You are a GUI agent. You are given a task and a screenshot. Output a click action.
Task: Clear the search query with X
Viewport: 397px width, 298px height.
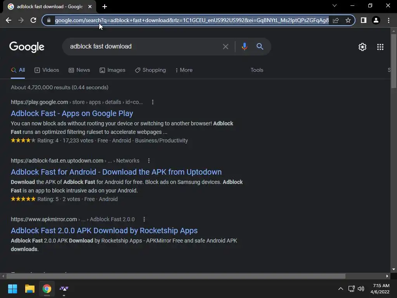(x=225, y=47)
